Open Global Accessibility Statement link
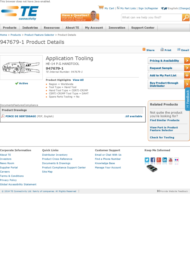 click(18, 185)
